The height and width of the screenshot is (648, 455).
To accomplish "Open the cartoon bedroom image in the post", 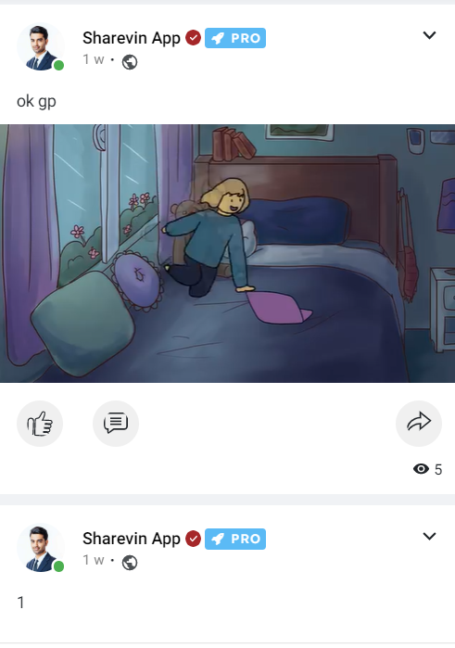I will click(227, 253).
